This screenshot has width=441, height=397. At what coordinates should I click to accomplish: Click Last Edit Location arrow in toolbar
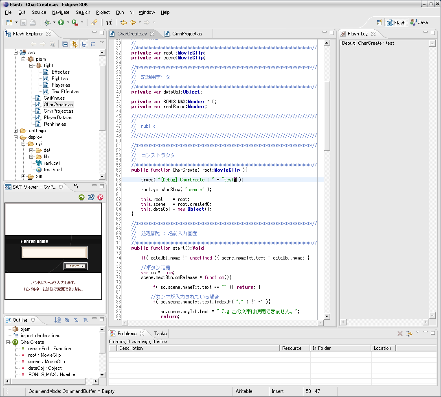[x=123, y=22]
